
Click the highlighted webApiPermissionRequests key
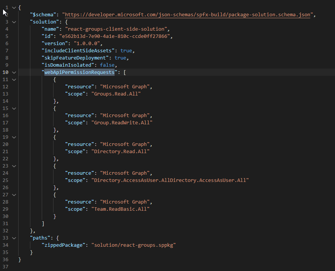coord(79,72)
